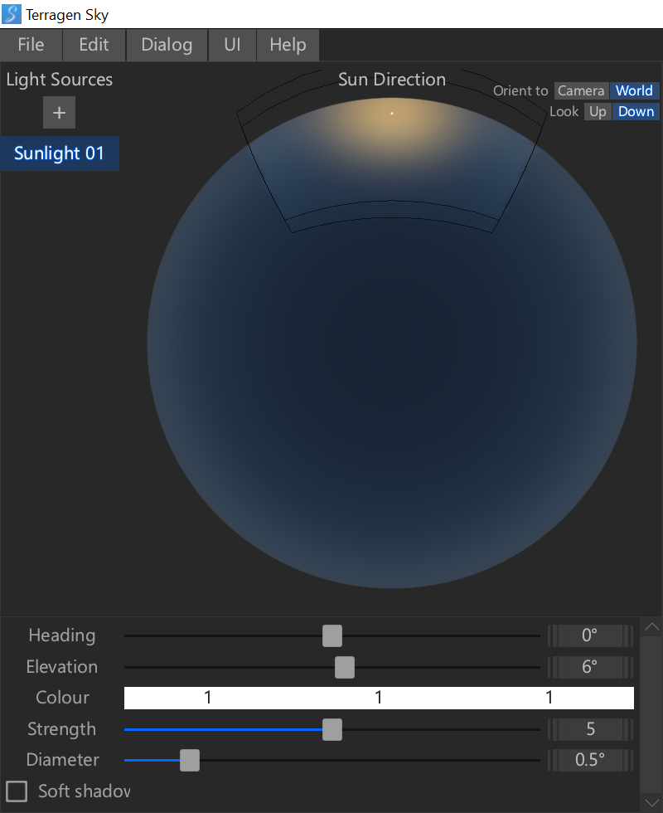Open the white Colour swatch
Screen dimensions: 663x813
379,698
